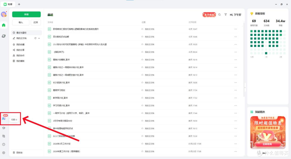Open file 健身计划之一周减肥饮食计划_副本
The height and width of the screenshot is (159, 291).
tap(68, 75)
